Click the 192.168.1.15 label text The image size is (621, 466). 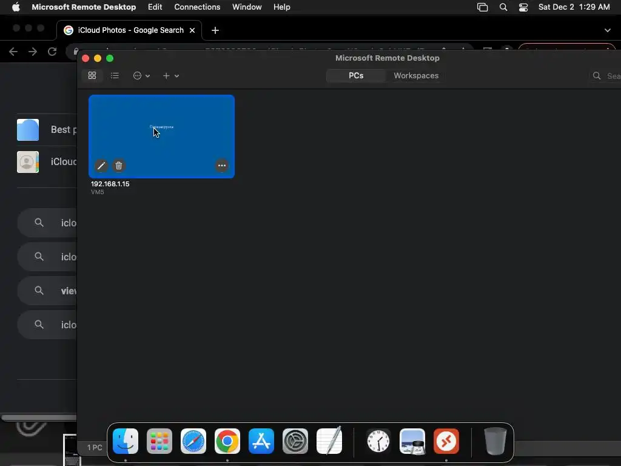tap(110, 184)
